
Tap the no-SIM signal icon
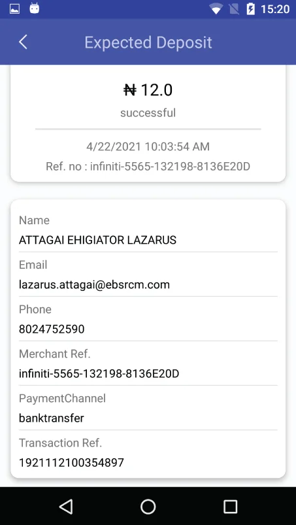[x=234, y=9]
